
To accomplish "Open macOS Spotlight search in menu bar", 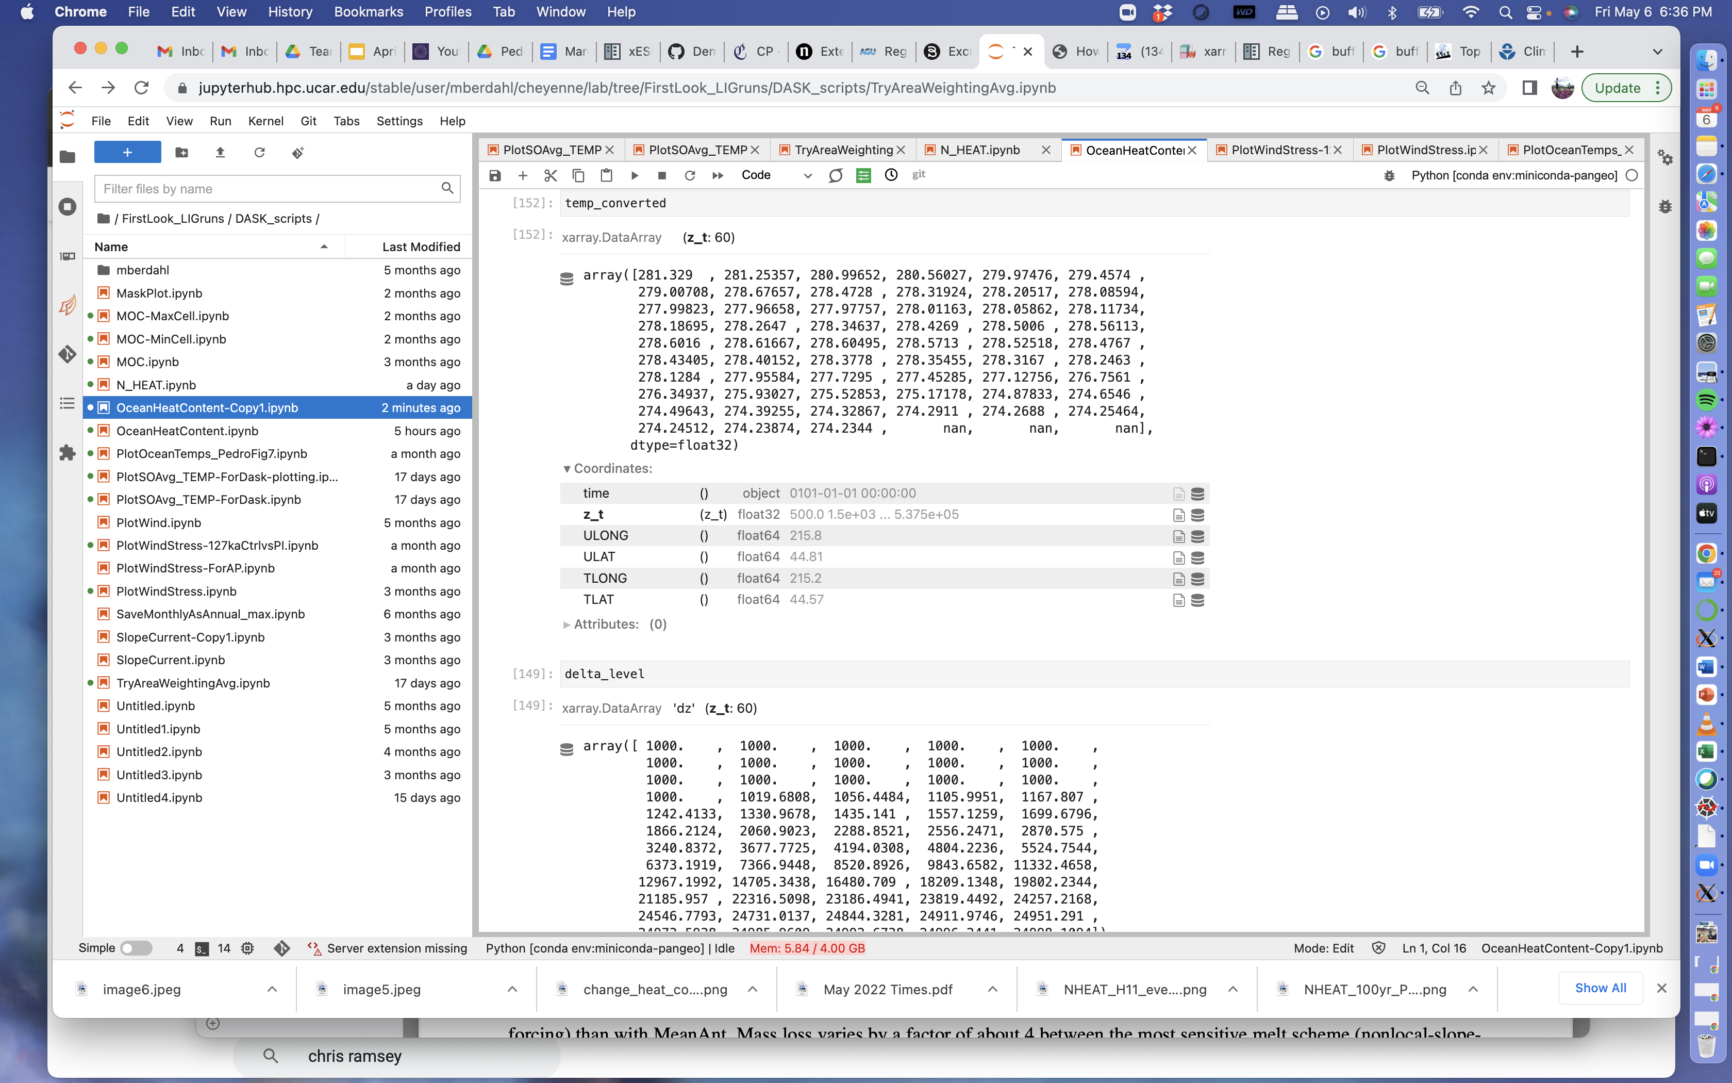I will pyautogui.click(x=1505, y=12).
